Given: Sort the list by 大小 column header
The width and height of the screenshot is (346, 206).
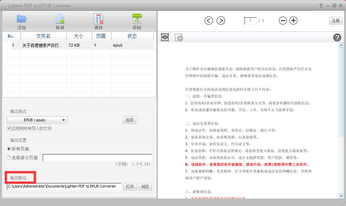Looking at the screenshot, I should (x=79, y=36).
